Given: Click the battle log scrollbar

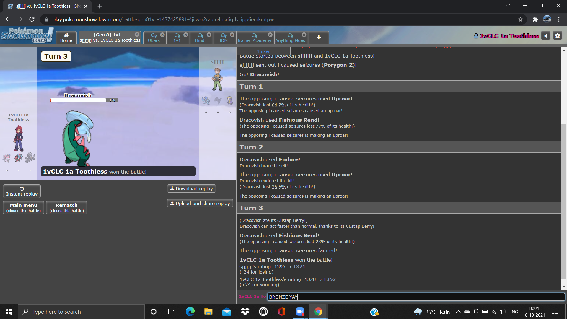Looking at the screenshot, I should click(x=564, y=201).
